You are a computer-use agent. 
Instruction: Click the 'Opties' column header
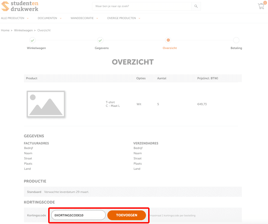141,78
